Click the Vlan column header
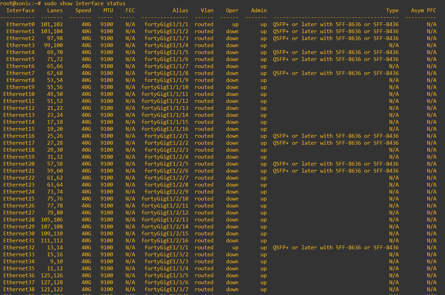445x295 pixels. [x=207, y=10]
